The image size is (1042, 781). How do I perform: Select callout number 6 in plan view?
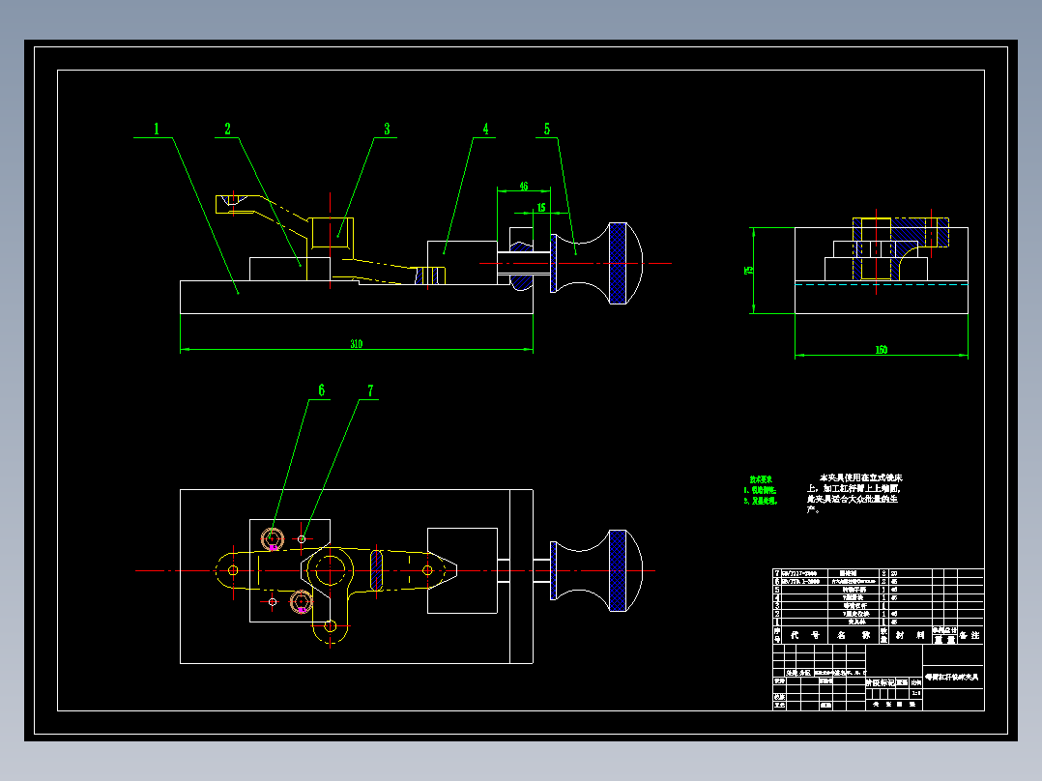tap(322, 390)
